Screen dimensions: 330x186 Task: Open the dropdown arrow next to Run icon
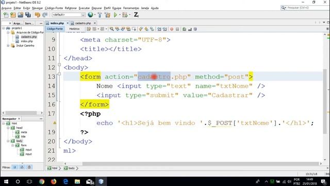pyautogui.click(x=120, y=15)
